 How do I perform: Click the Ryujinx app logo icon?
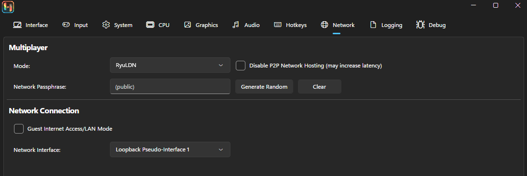[8, 7]
